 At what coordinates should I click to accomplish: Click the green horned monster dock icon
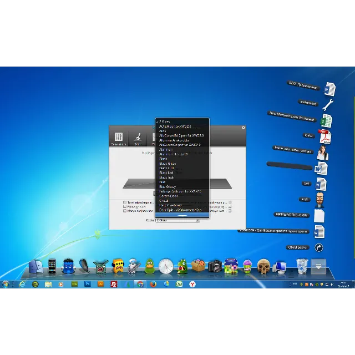pos(101,267)
